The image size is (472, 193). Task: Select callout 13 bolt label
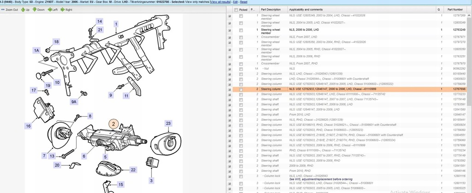coord(53,156)
